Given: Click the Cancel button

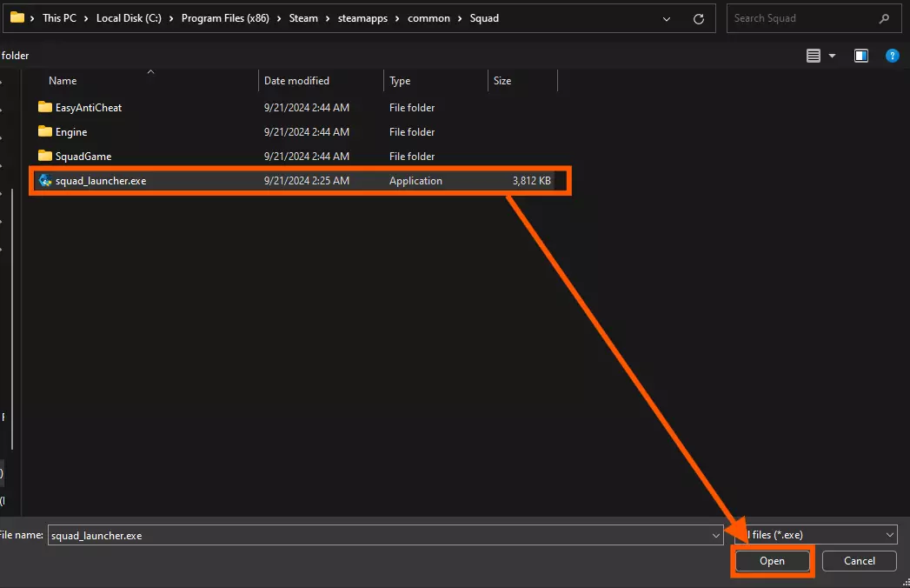Looking at the screenshot, I should tap(859, 561).
